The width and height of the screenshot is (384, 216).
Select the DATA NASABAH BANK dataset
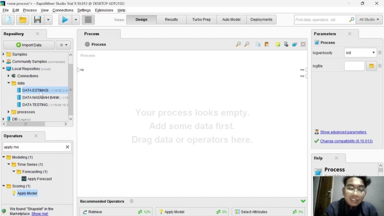click(x=41, y=97)
